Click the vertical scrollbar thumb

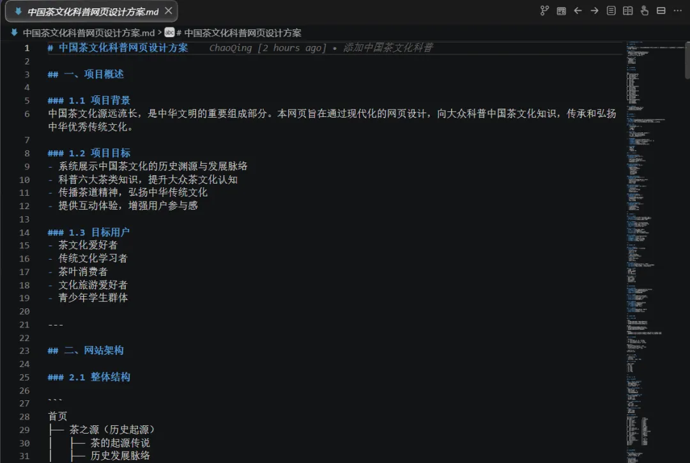[x=687, y=61]
